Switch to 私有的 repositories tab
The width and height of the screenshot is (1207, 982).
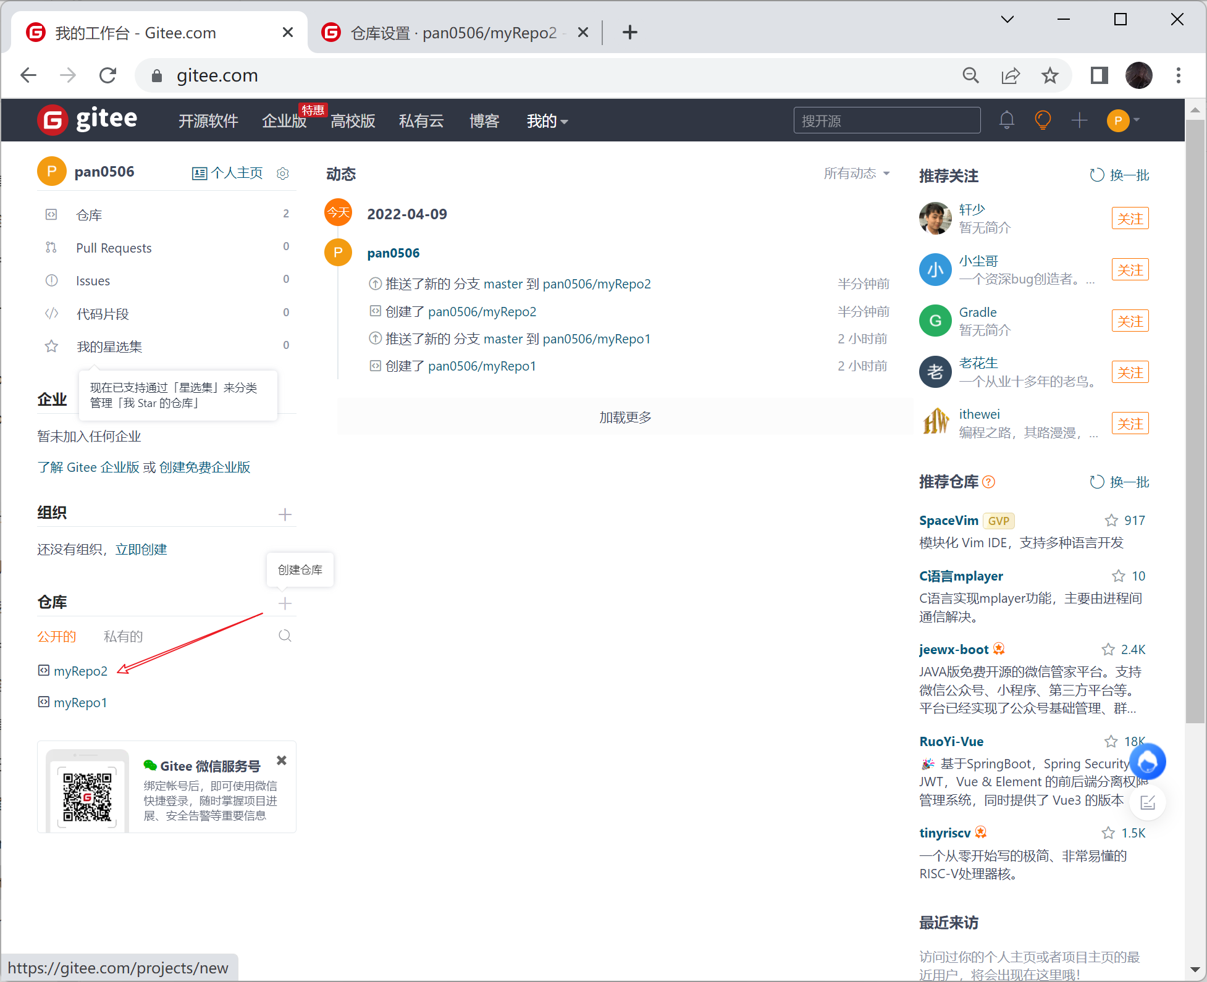tap(123, 636)
